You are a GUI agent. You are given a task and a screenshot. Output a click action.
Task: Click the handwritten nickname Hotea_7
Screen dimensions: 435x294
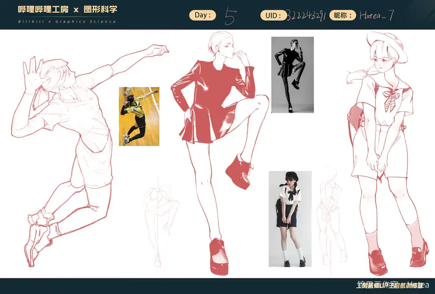pos(377,15)
